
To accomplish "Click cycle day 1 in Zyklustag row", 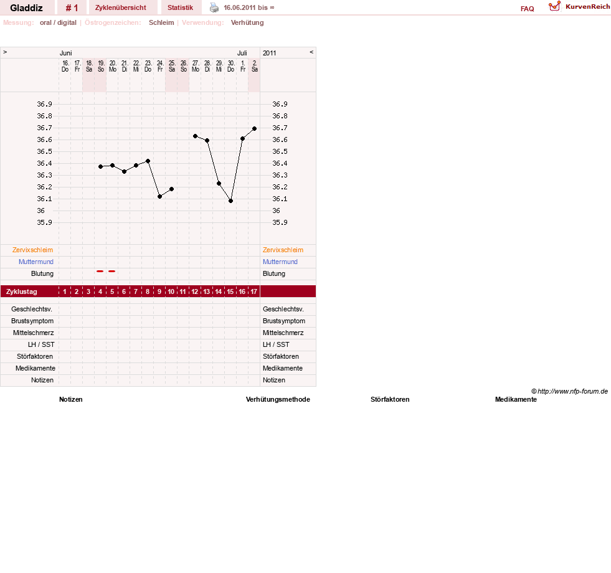I will [x=65, y=291].
